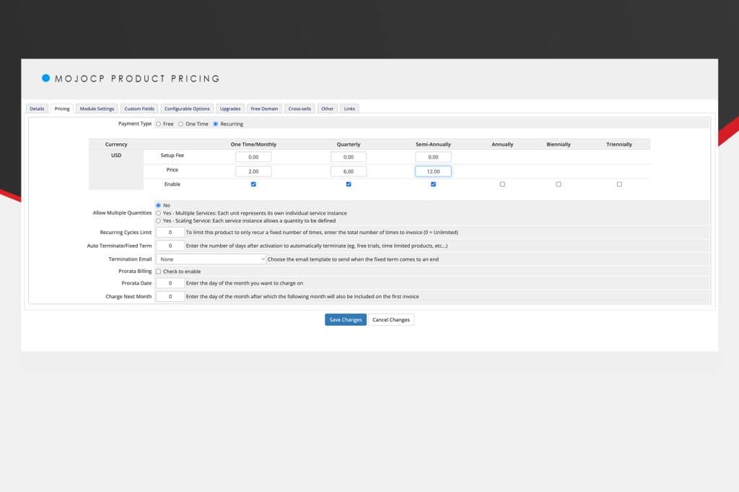The image size is (739, 492).
Task: Enable Annually billing cycle checkbox
Action: pyautogui.click(x=502, y=184)
